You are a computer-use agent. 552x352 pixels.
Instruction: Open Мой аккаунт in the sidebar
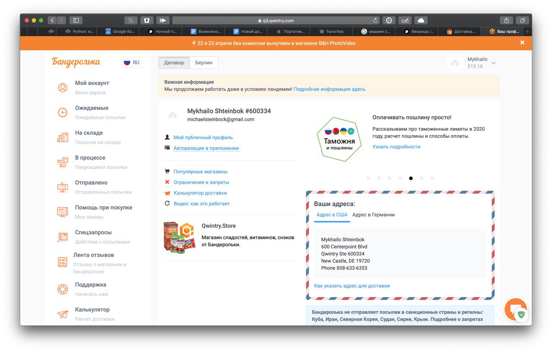(92, 83)
